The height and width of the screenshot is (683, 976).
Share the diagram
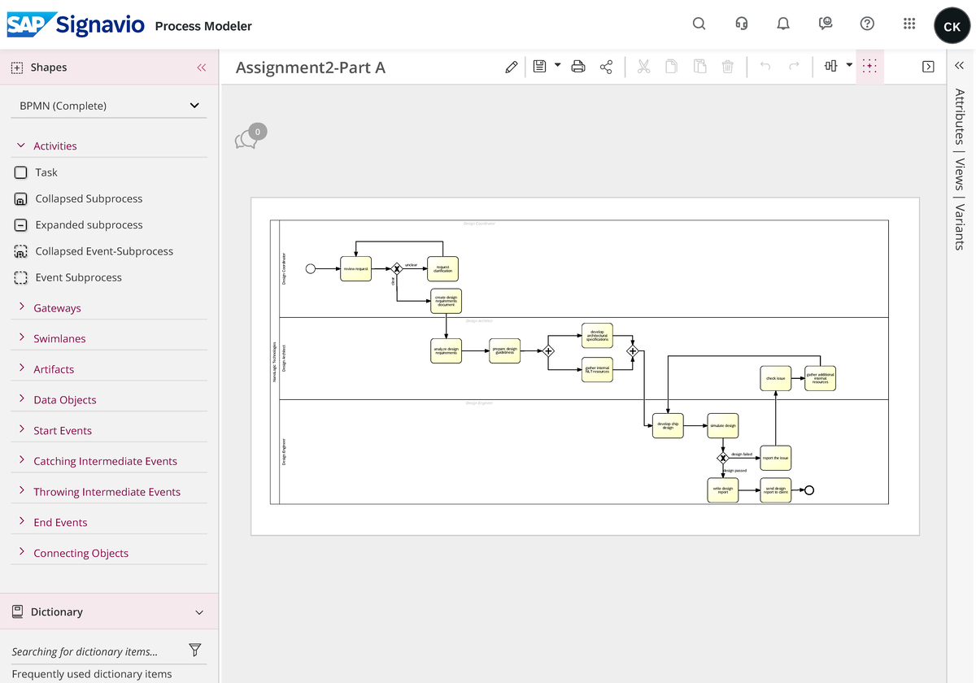[x=606, y=67]
